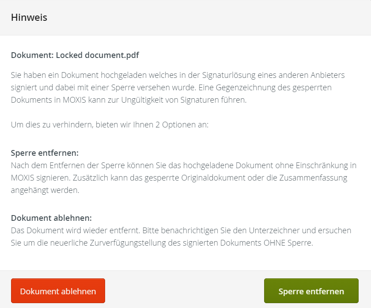This screenshot has height=308, width=371.
Task: Reject the document via the orange button
Action: point(58,291)
